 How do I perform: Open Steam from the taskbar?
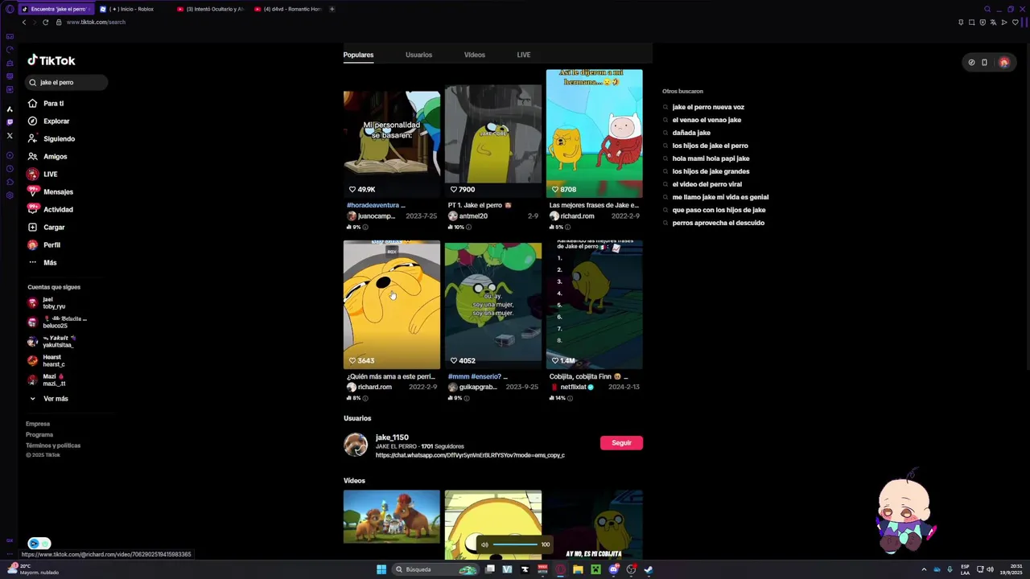tap(649, 569)
